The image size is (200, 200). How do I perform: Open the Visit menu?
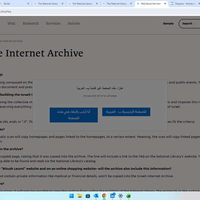pyautogui.click(x=11, y=23)
